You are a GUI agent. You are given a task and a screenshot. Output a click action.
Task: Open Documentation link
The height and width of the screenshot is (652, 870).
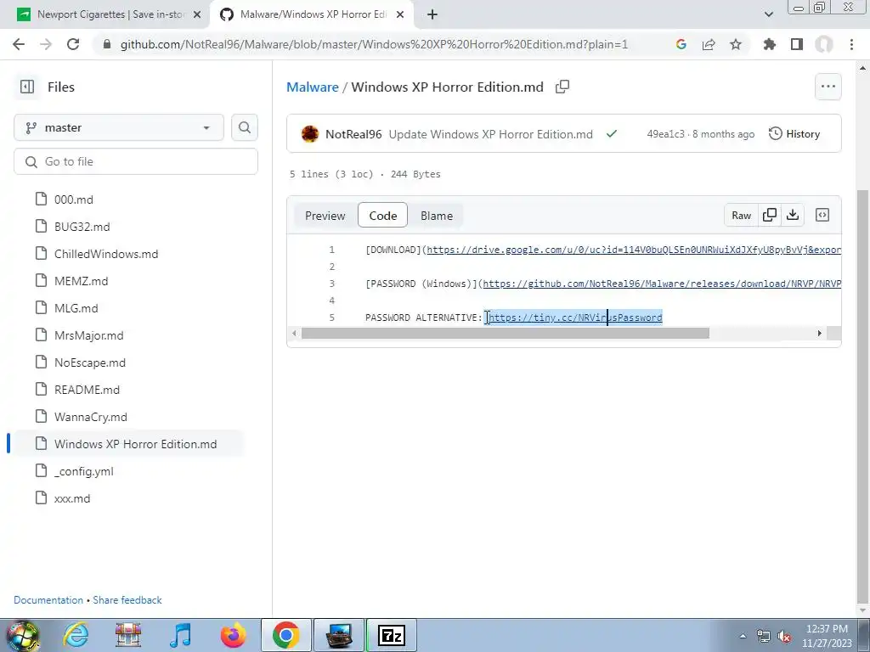tap(48, 600)
